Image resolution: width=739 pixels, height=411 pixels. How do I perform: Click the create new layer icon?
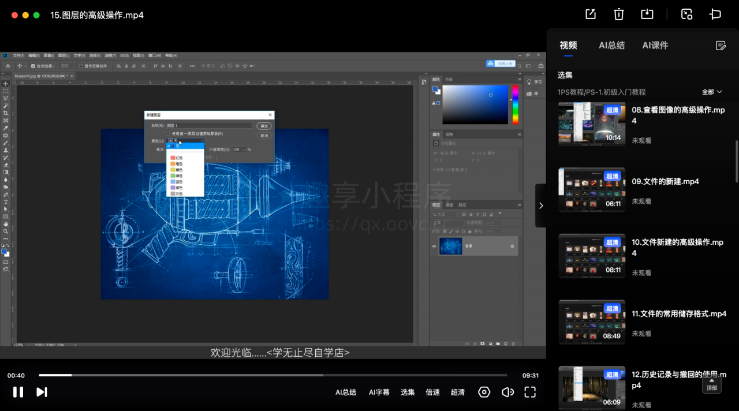click(x=506, y=343)
